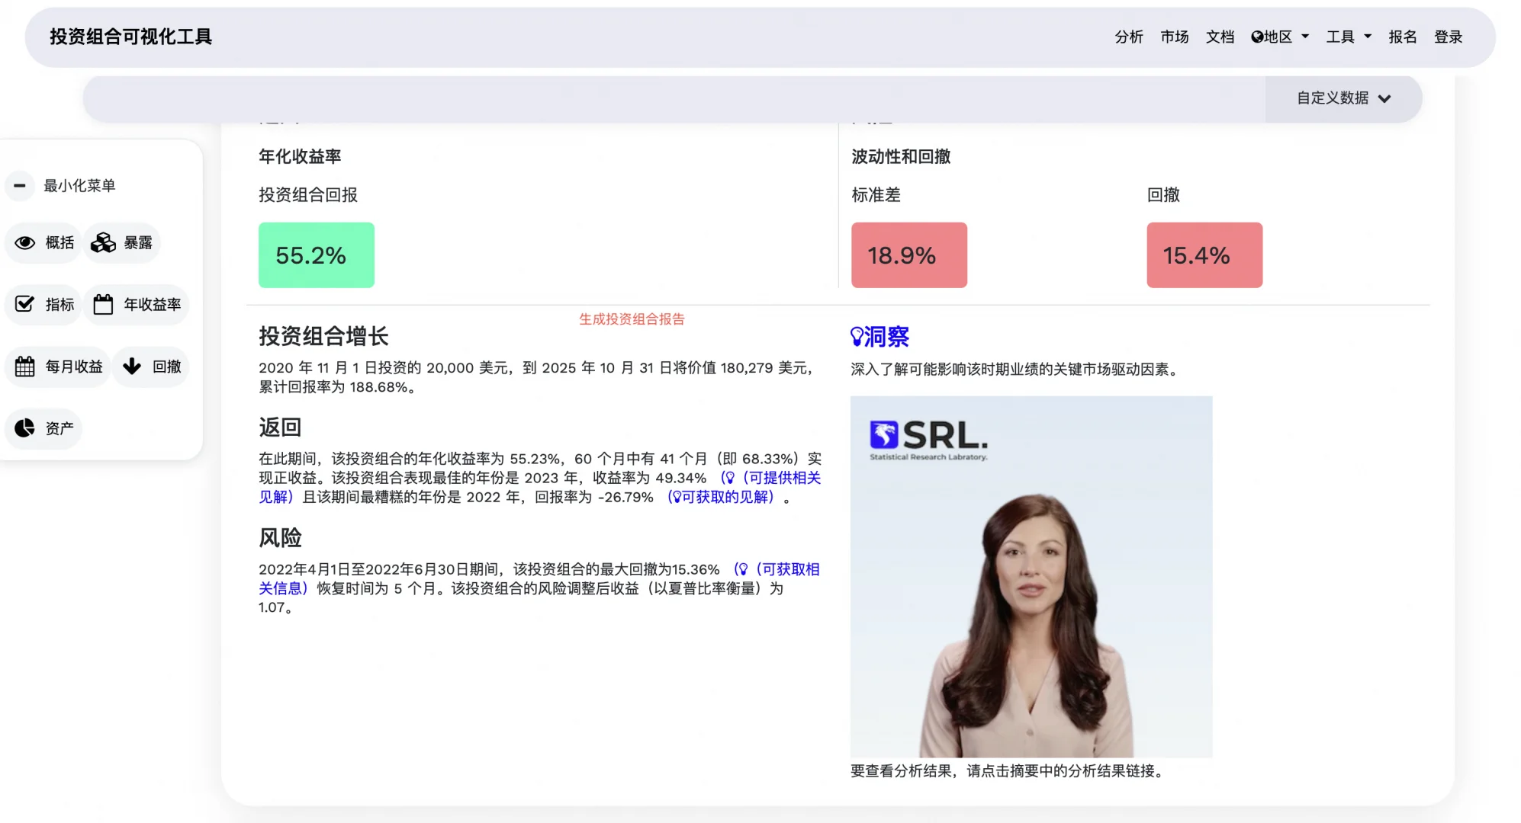Screen dimensions: 1521x823
Task: Select the 每月收益 monthly returns icon
Action: click(24, 367)
